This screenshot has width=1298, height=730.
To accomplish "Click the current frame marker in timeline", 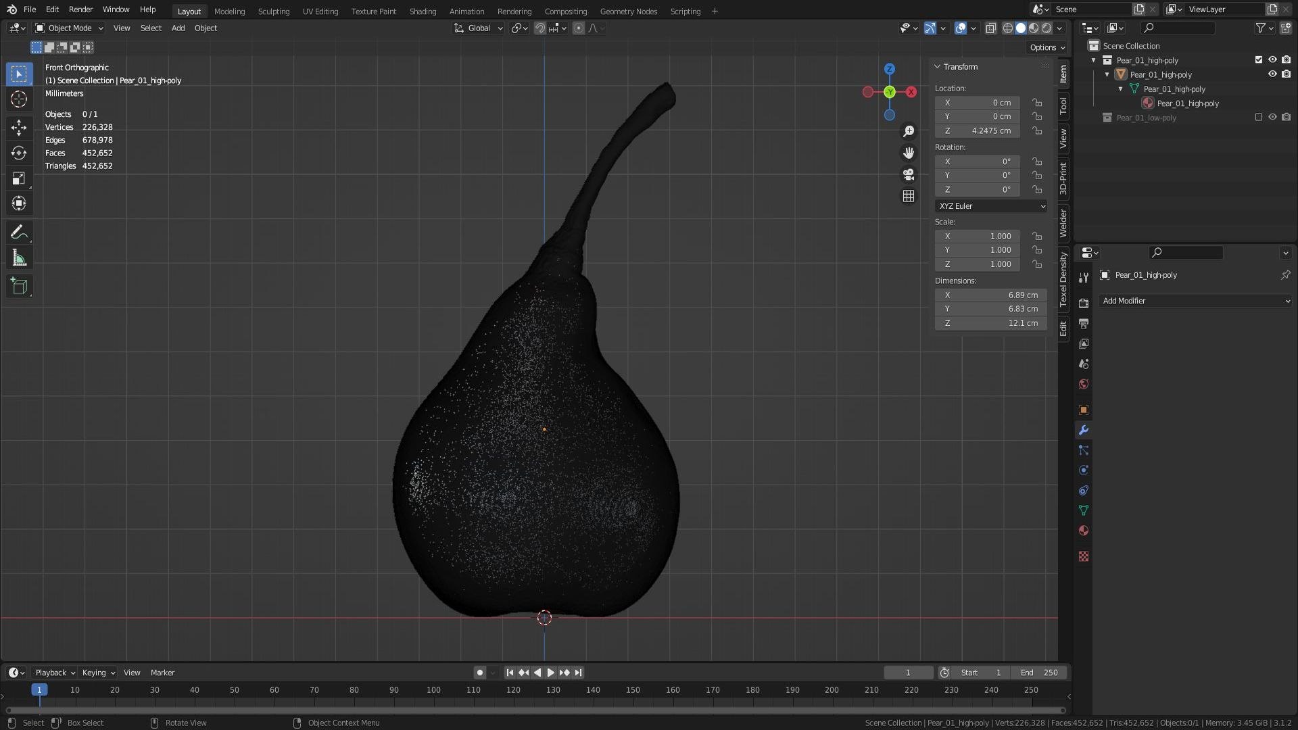I will coord(39,690).
